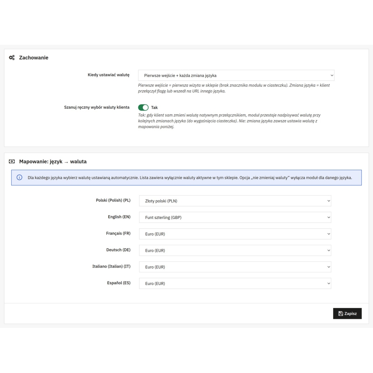This screenshot has height=373, width=373.
Task: Click info notice text 'Dla każdego języka wybierz walutę'
Action: click(190, 178)
